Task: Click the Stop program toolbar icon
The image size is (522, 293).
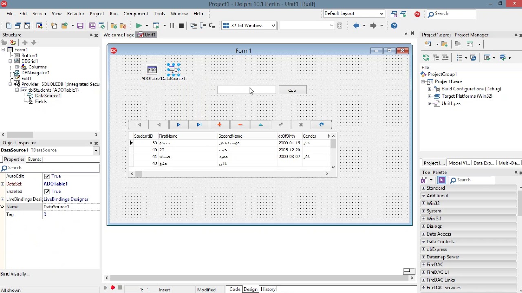Action: [181, 26]
